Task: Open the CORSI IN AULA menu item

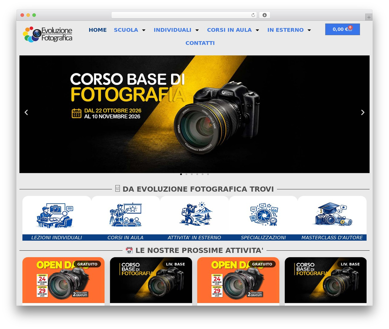Action: tap(229, 30)
